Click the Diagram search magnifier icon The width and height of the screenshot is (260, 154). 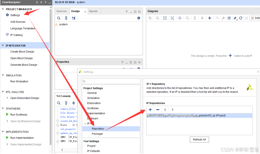pyautogui.click(x=187, y=18)
